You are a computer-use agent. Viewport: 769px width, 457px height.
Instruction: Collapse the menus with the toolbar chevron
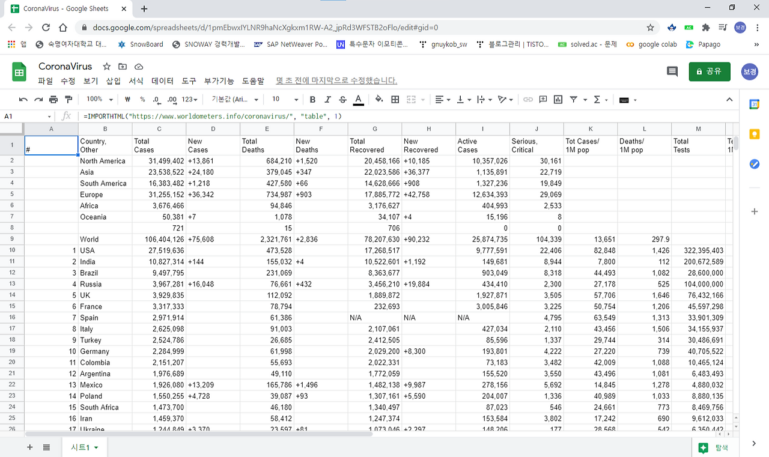pos(729,100)
